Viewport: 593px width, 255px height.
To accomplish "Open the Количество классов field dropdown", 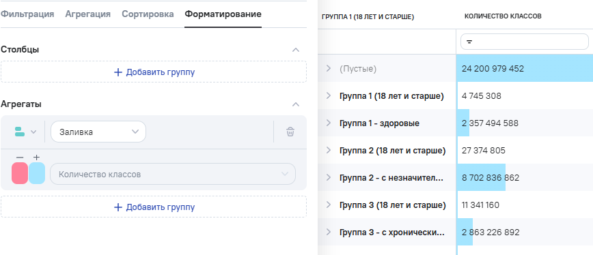I will tap(173, 175).
